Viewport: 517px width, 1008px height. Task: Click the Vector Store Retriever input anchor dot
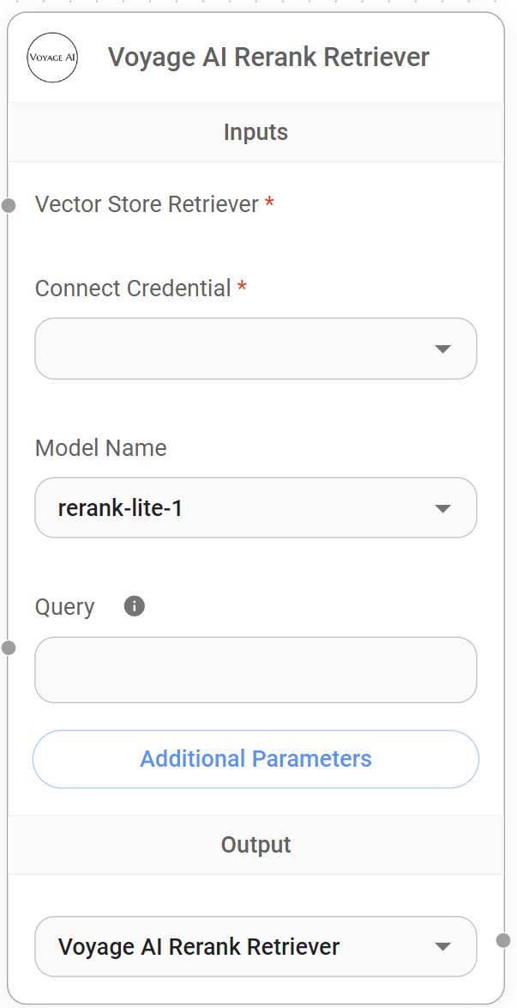(x=9, y=205)
